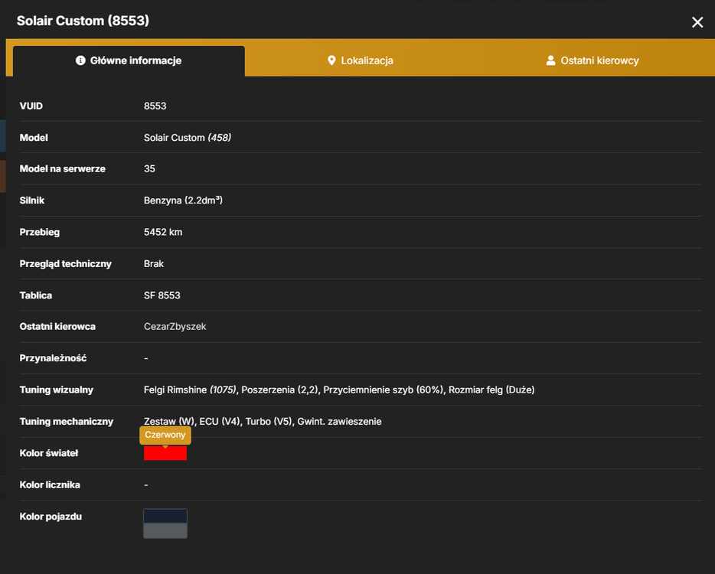Click the ECU (V4) tuning text
Screen dimensions: 715x574
(220, 422)
